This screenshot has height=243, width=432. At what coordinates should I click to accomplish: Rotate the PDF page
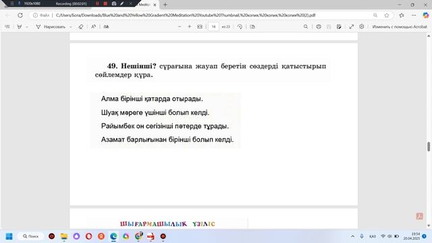click(240, 27)
